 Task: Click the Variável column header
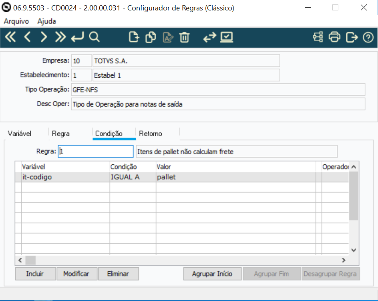tap(66, 167)
